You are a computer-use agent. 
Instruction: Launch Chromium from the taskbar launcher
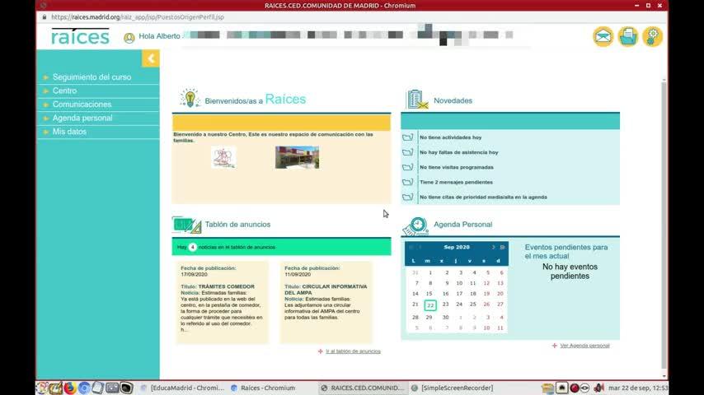click(83, 388)
